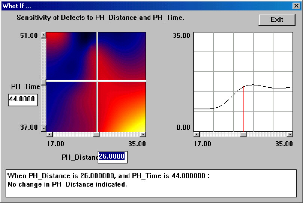The image size is (303, 203).
Task: Click the PH_Time scrollbar down arrow
Action: point(44,128)
